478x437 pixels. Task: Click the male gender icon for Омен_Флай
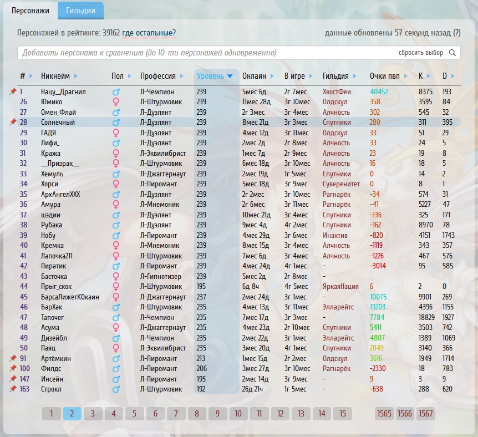[x=116, y=112]
